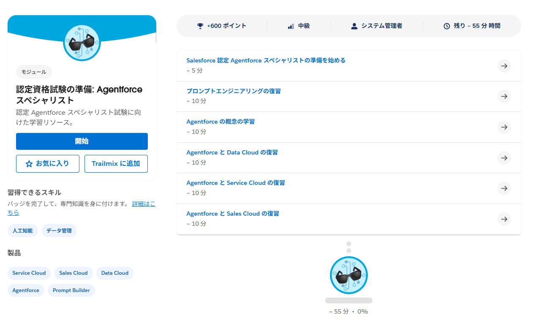Toggle お気に入り favorite star button
This screenshot has height=322, width=552.
[48, 164]
